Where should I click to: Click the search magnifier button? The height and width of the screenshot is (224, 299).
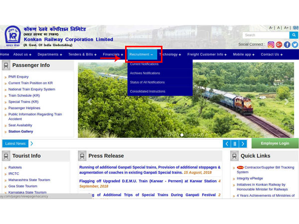tap(294, 35)
